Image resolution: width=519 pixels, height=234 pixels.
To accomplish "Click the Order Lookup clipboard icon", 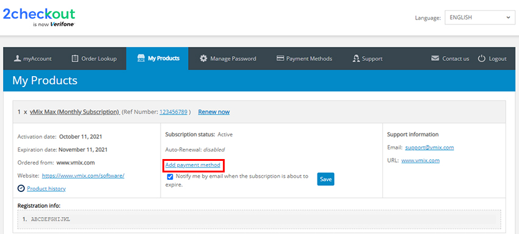I will [x=75, y=58].
